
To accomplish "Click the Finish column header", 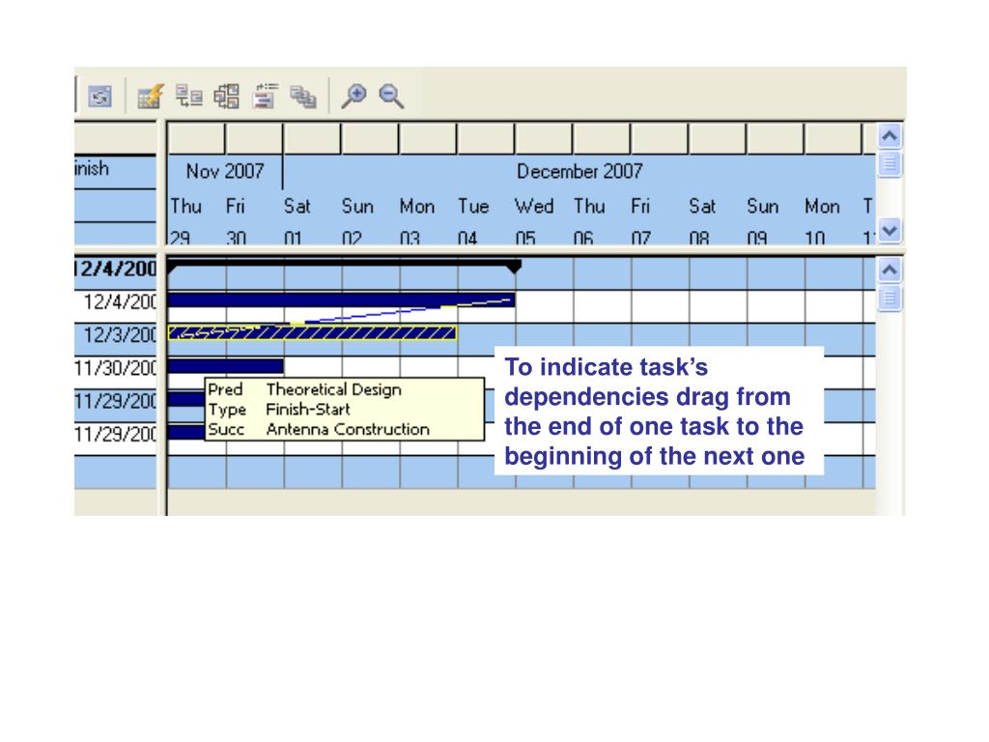I will (x=115, y=172).
